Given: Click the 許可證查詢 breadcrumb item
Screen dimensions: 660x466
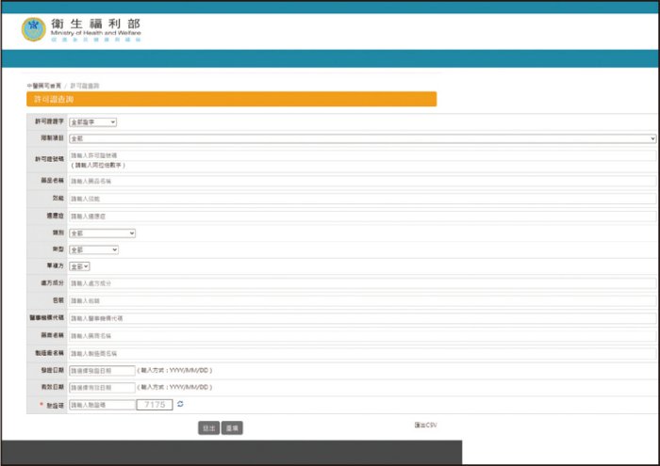Looking at the screenshot, I should click(84, 86).
